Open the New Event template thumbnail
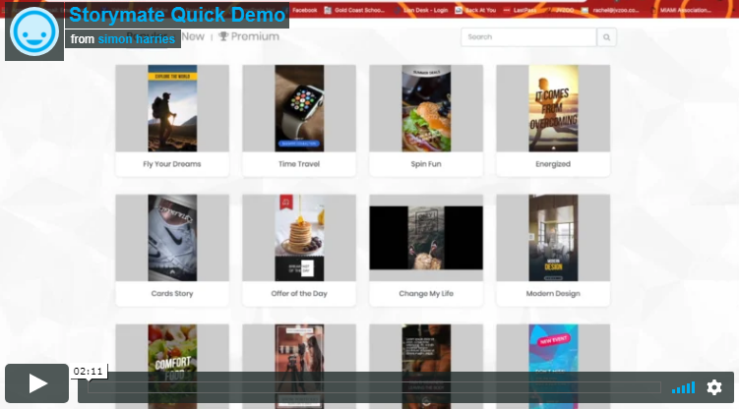Screen dimensions: 739x409 tap(553, 366)
